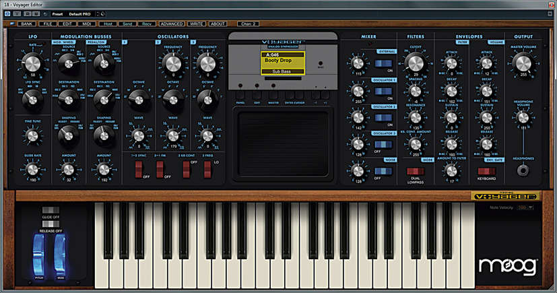Click the GLIDE RATE knob

32,169
